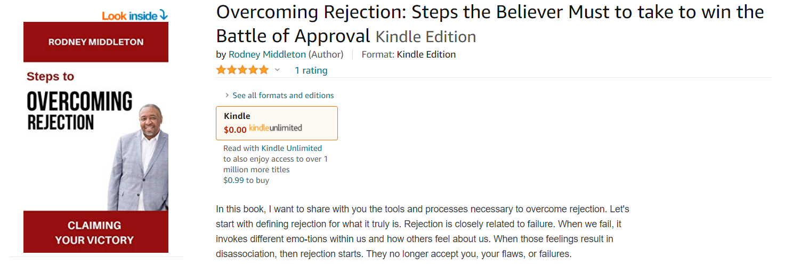
Task: Open the 1 rating link
Action: click(311, 70)
